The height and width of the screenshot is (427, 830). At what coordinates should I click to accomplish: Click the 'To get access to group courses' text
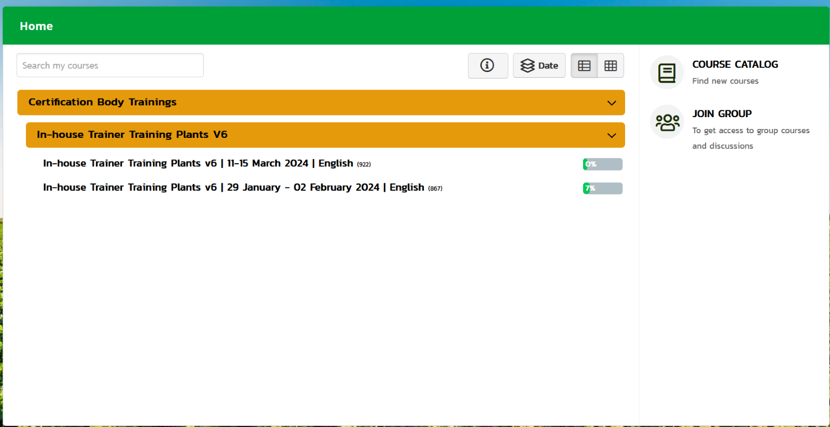coord(750,131)
